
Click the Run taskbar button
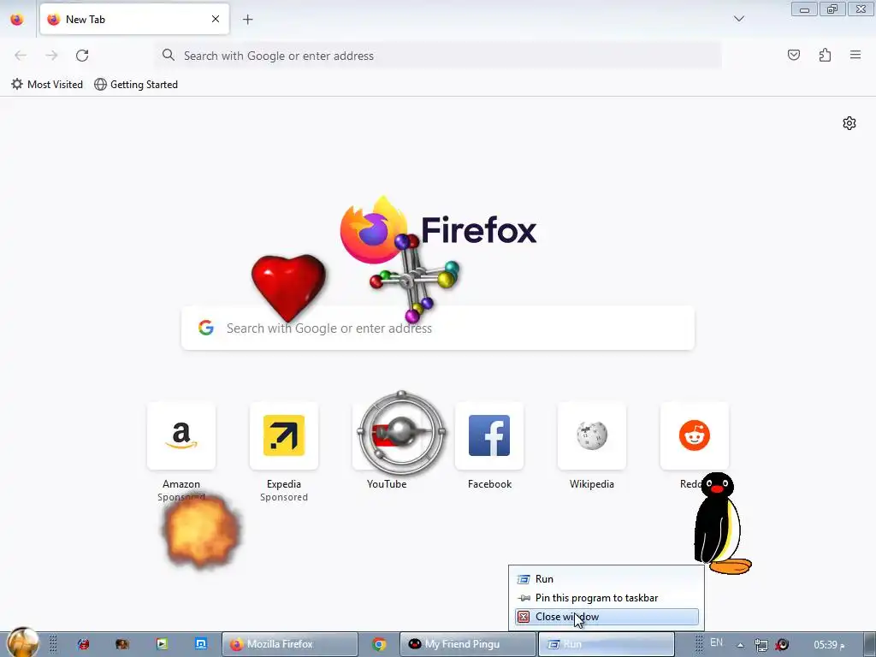[x=607, y=644]
